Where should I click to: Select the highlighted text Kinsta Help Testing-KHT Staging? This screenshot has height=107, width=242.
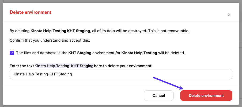64,66
